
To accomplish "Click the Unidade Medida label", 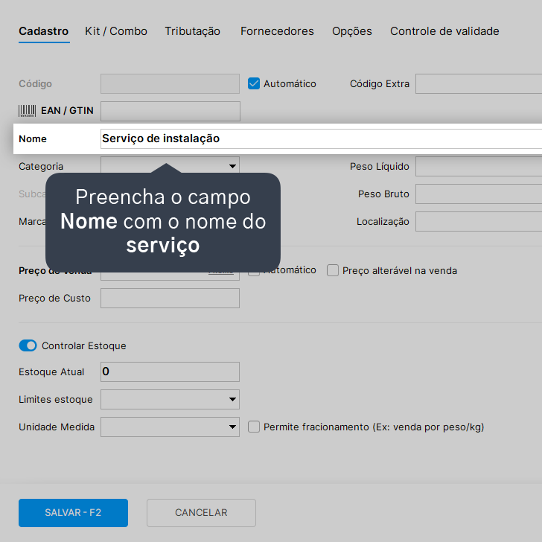I will (x=57, y=427).
